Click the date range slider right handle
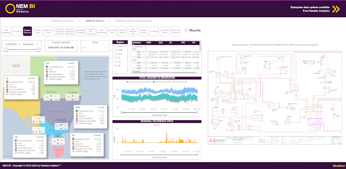The height and width of the screenshot is (169, 346). [x=39, y=50]
